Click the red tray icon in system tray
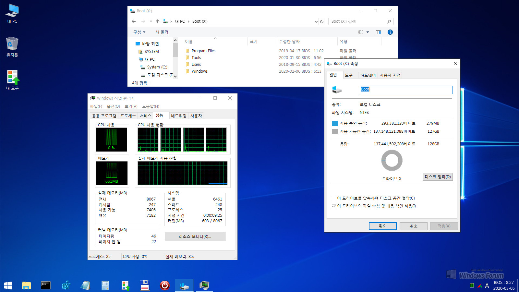519x292 pixels. point(480,286)
